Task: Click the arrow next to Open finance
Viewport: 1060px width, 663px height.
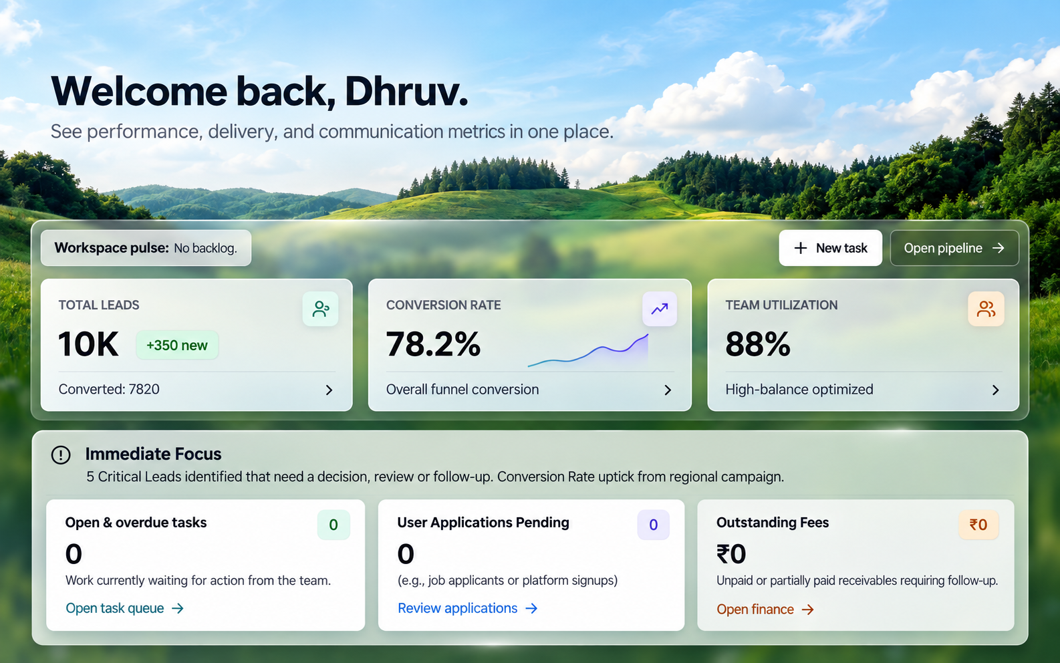Action: click(807, 610)
